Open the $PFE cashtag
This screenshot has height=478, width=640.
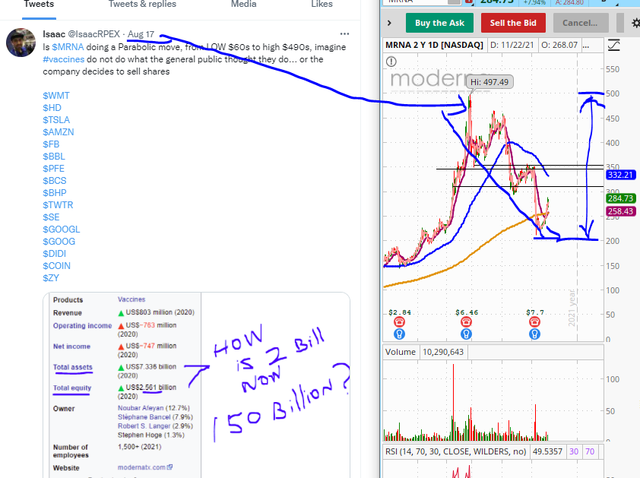pos(53,169)
